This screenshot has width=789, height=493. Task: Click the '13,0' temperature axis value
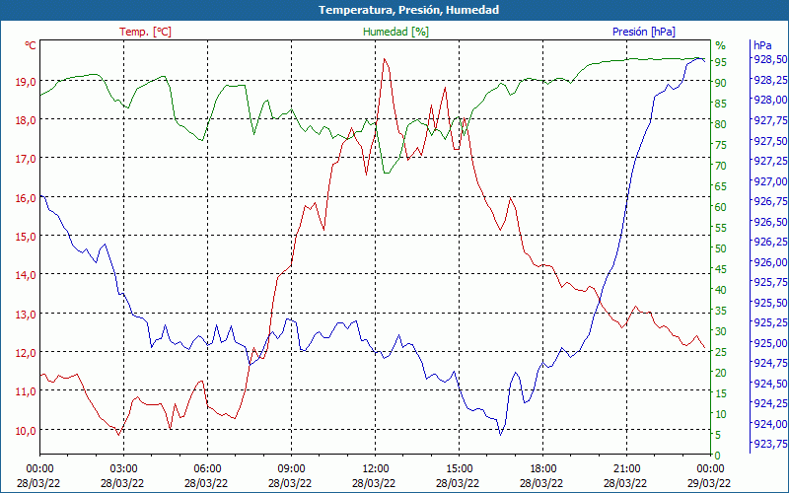coord(26,314)
